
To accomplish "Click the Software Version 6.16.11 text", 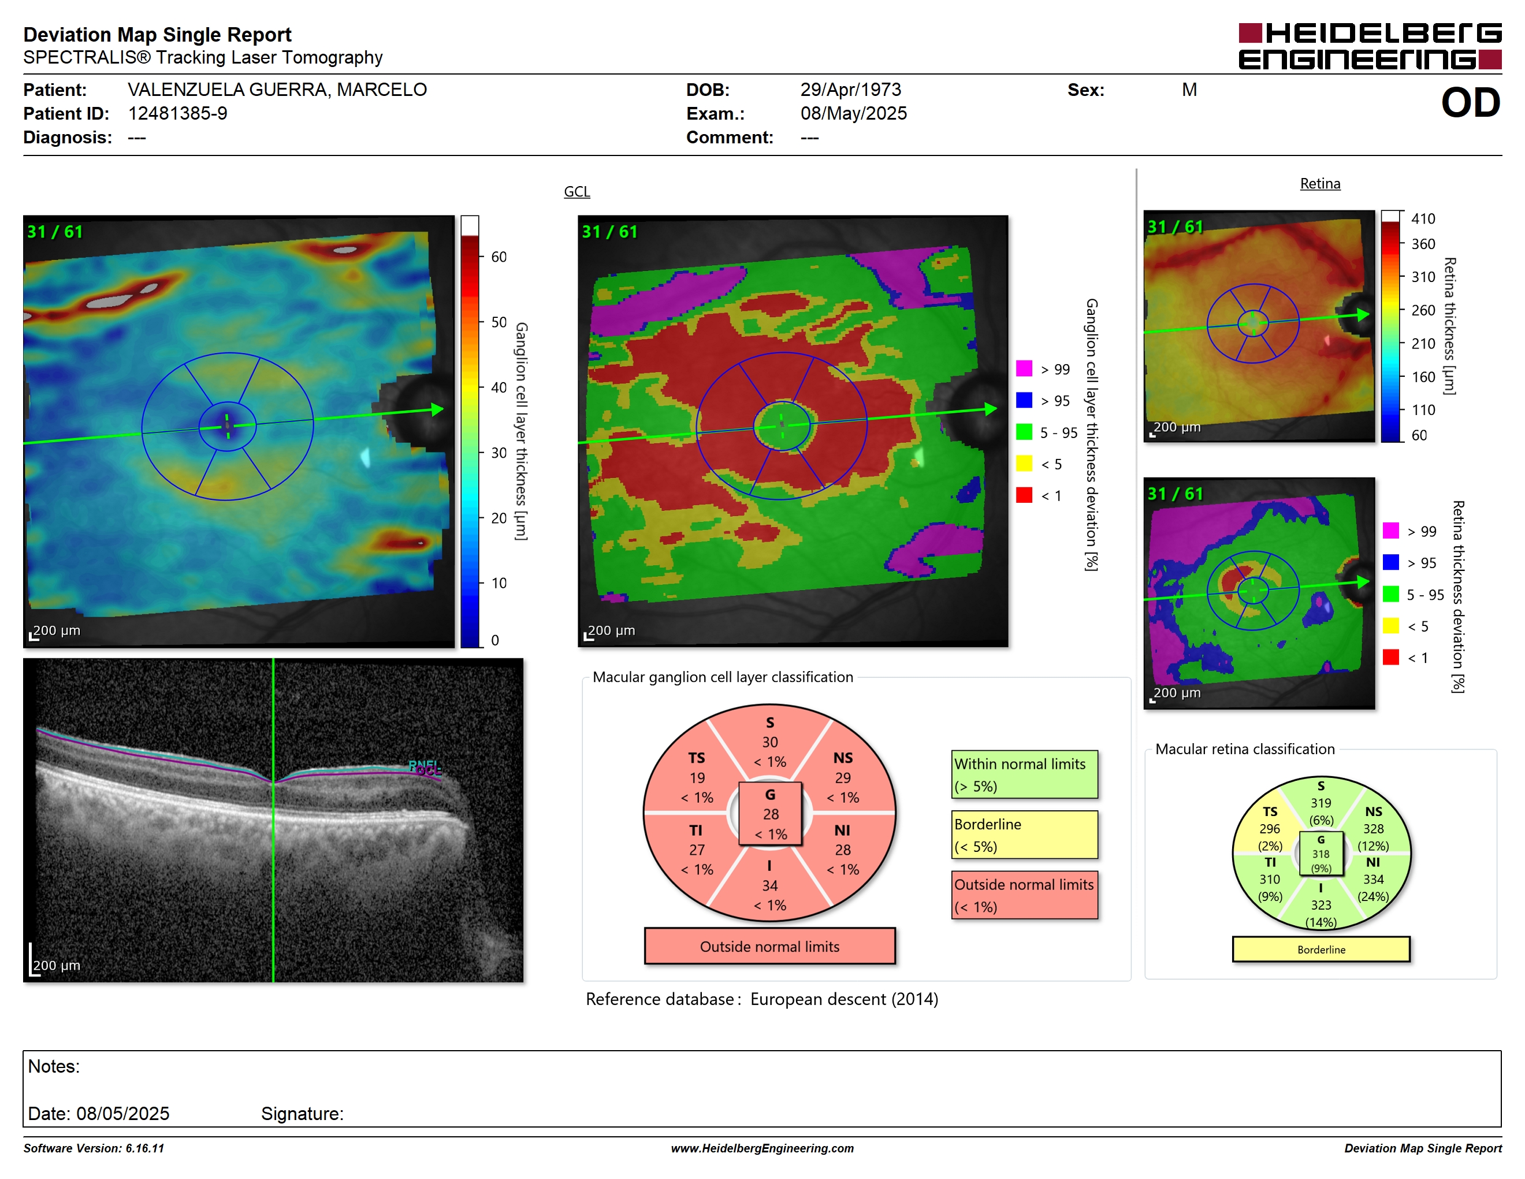I will point(94,1148).
